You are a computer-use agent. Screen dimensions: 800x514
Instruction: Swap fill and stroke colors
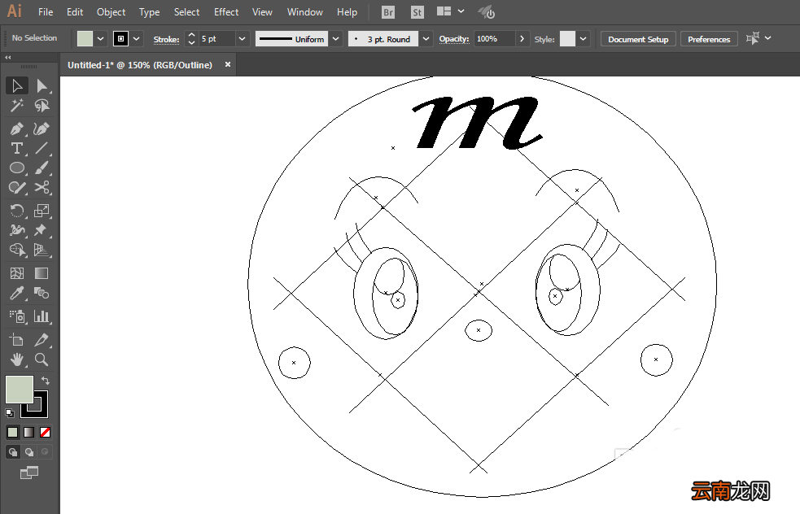46,381
